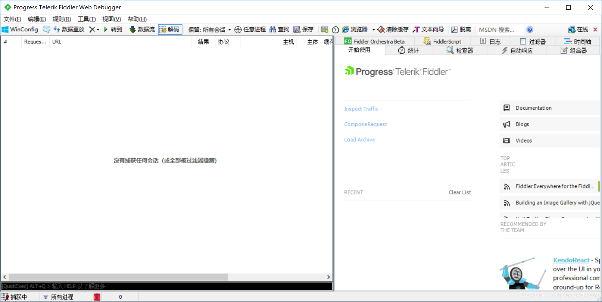
Task: Click 数据重放 replay button
Action: pyautogui.click(x=69, y=29)
